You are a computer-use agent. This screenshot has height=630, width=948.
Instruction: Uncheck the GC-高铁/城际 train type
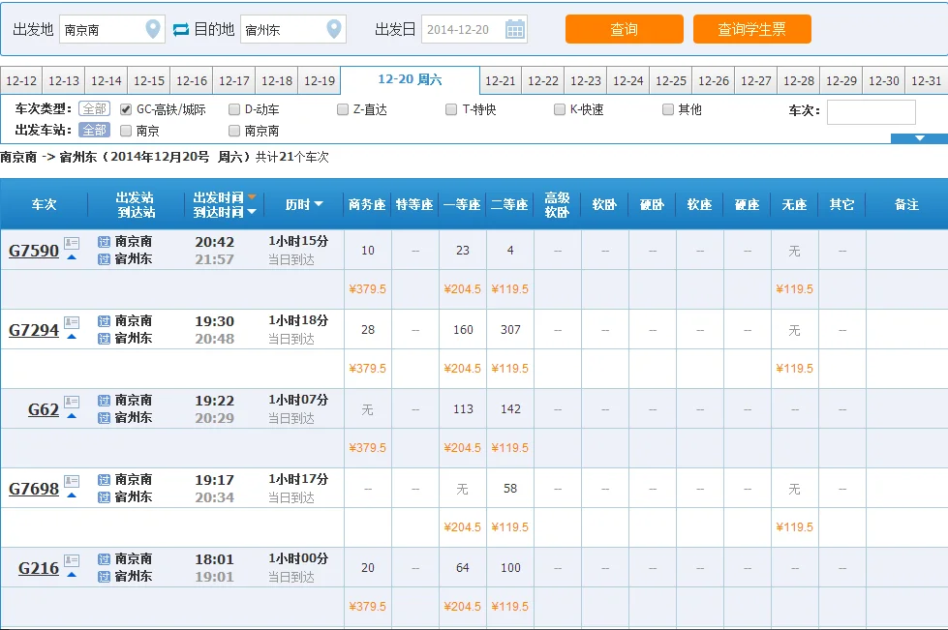(126, 108)
